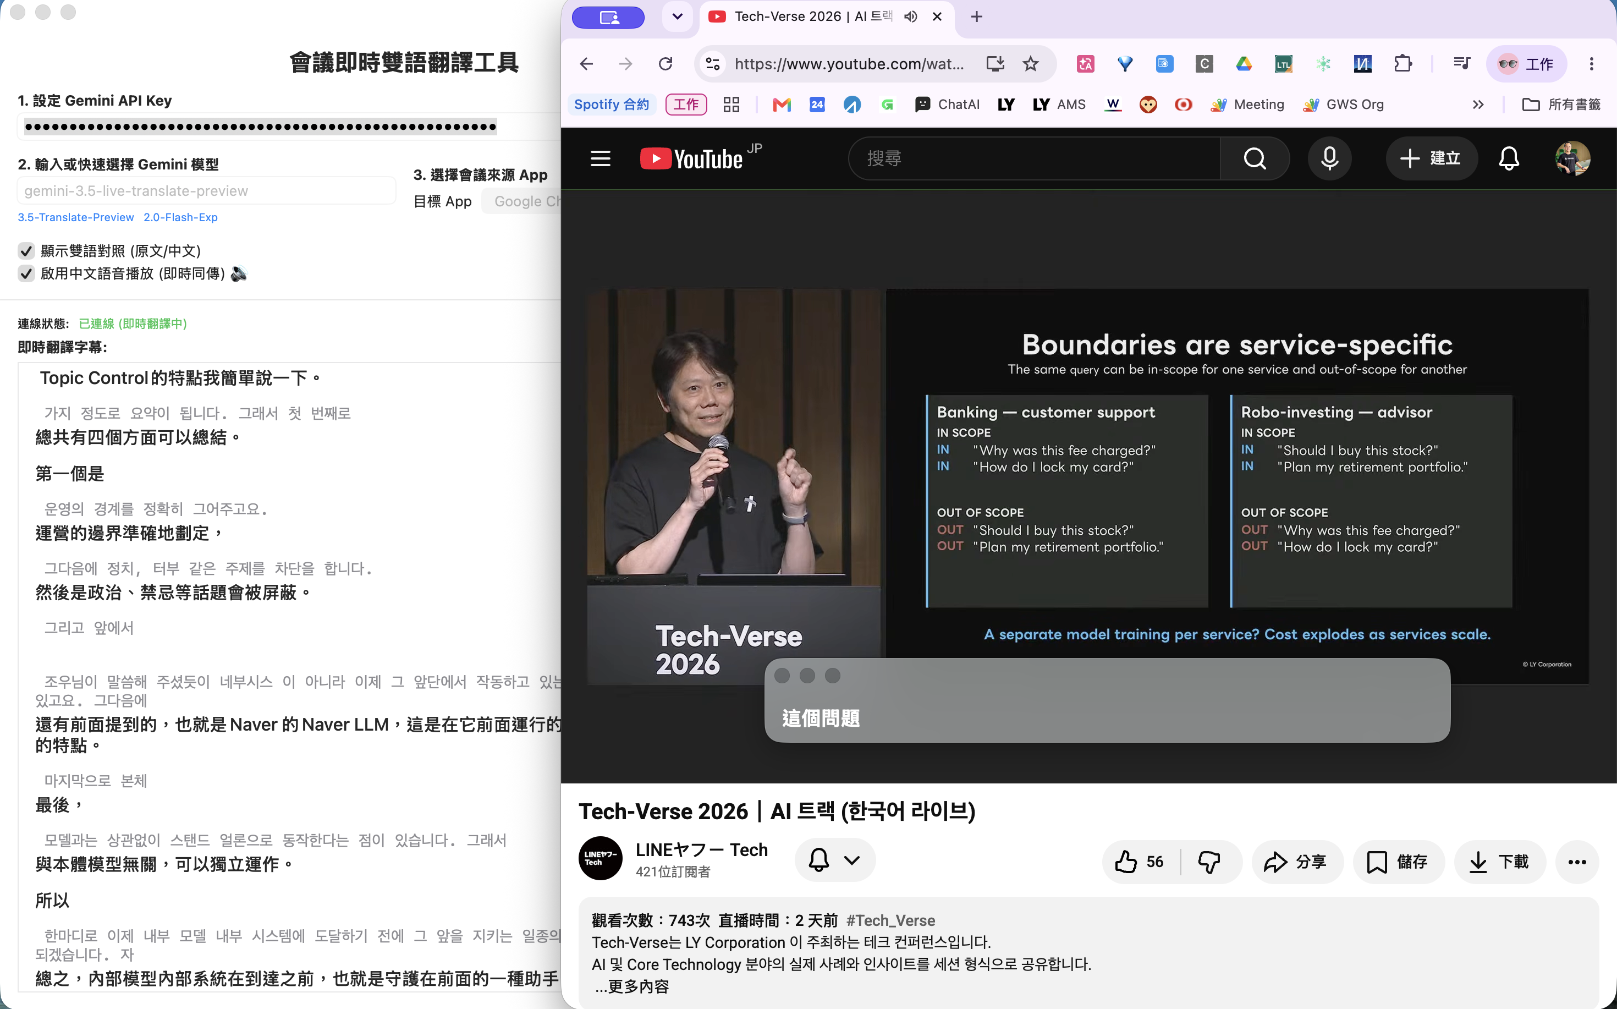Start voice search with microphone icon
This screenshot has width=1617, height=1009.
pyautogui.click(x=1329, y=159)
